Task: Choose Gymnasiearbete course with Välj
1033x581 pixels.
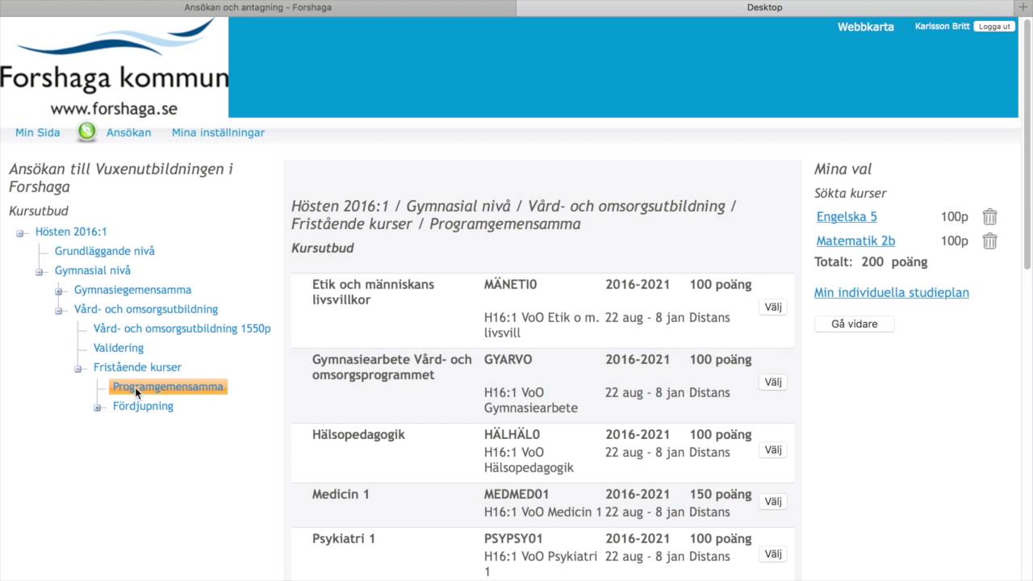Action: point(773,382)
